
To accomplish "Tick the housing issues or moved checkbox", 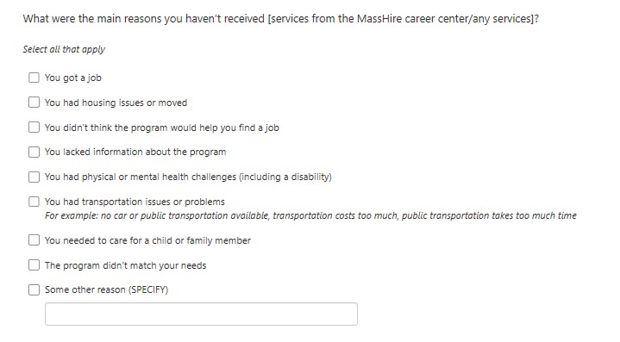I will coord(34,103).
